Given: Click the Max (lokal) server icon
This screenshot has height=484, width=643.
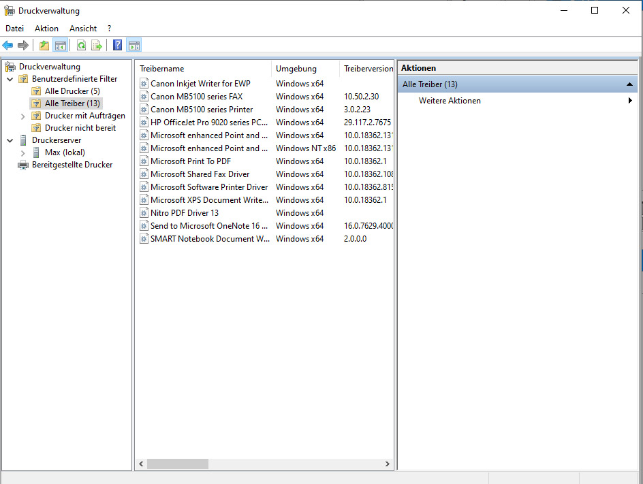Looking at the screenshot, I should [x=37, y=152].
